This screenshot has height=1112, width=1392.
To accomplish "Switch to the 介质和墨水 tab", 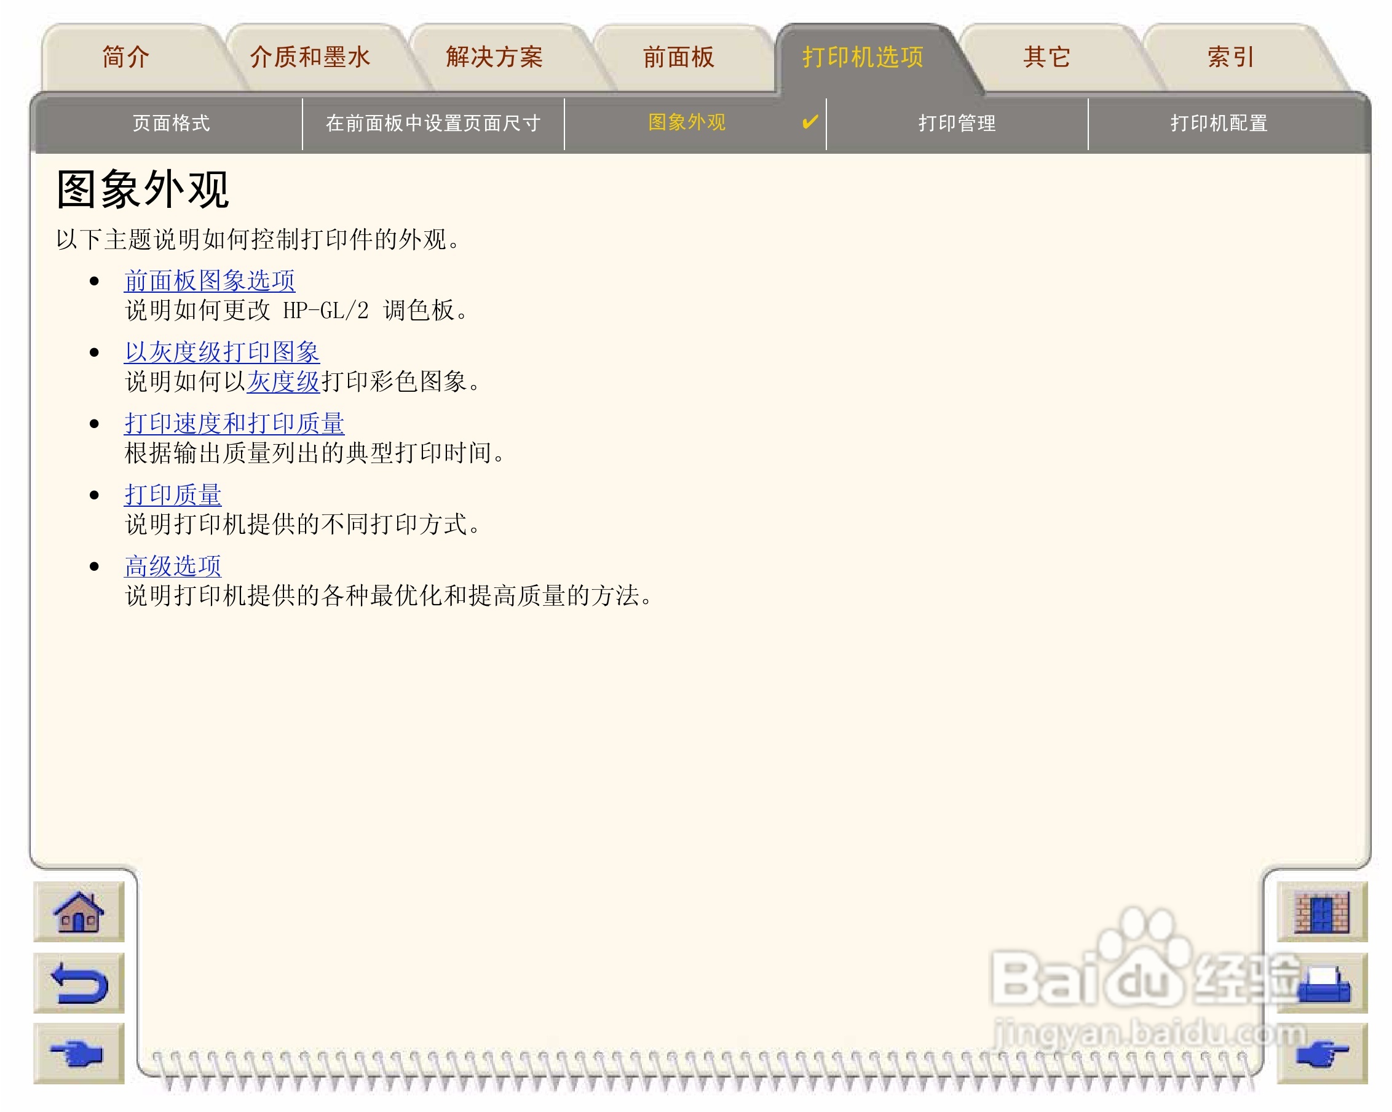I will pyautogui.click(x=310, y=57).
